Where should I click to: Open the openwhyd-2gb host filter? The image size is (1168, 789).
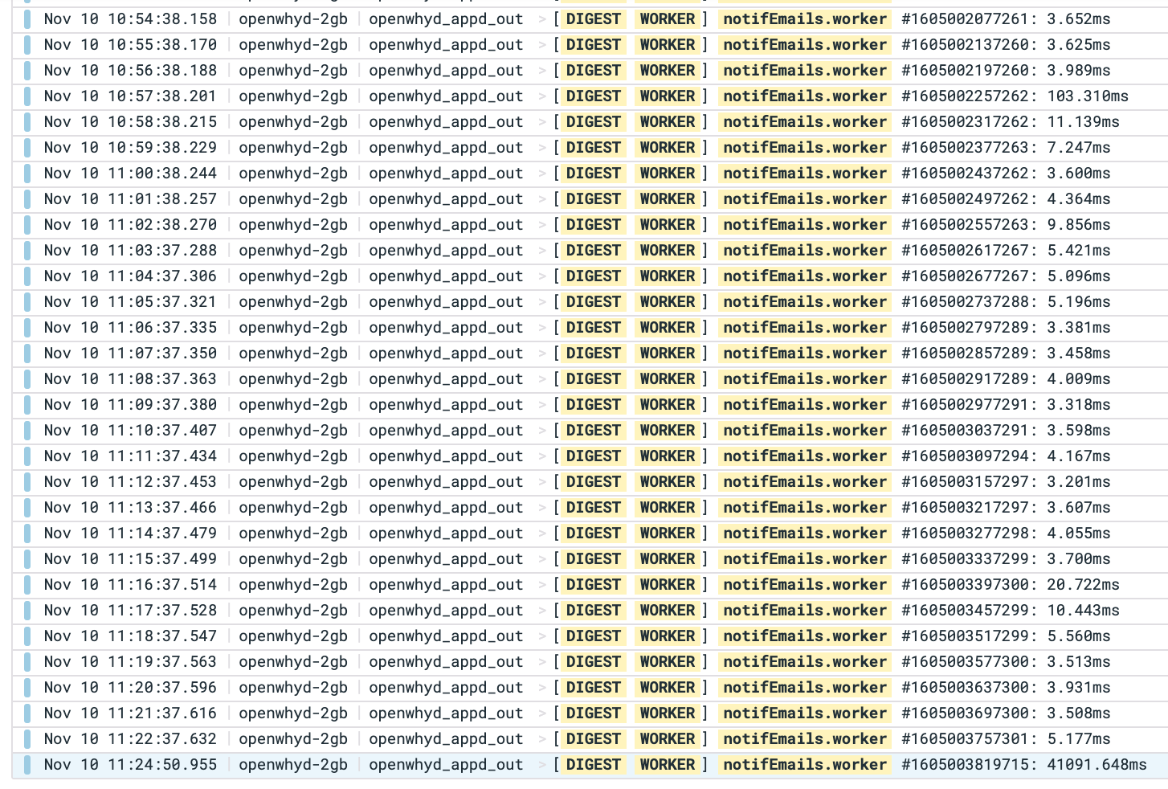(293, 18)
